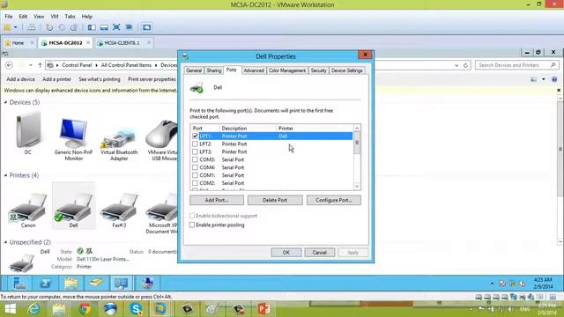The height and width of the screenshot is (317, 564).
Task: Open Skype on host taskbar
Action: pyautogui.click(x=136, y=309)
